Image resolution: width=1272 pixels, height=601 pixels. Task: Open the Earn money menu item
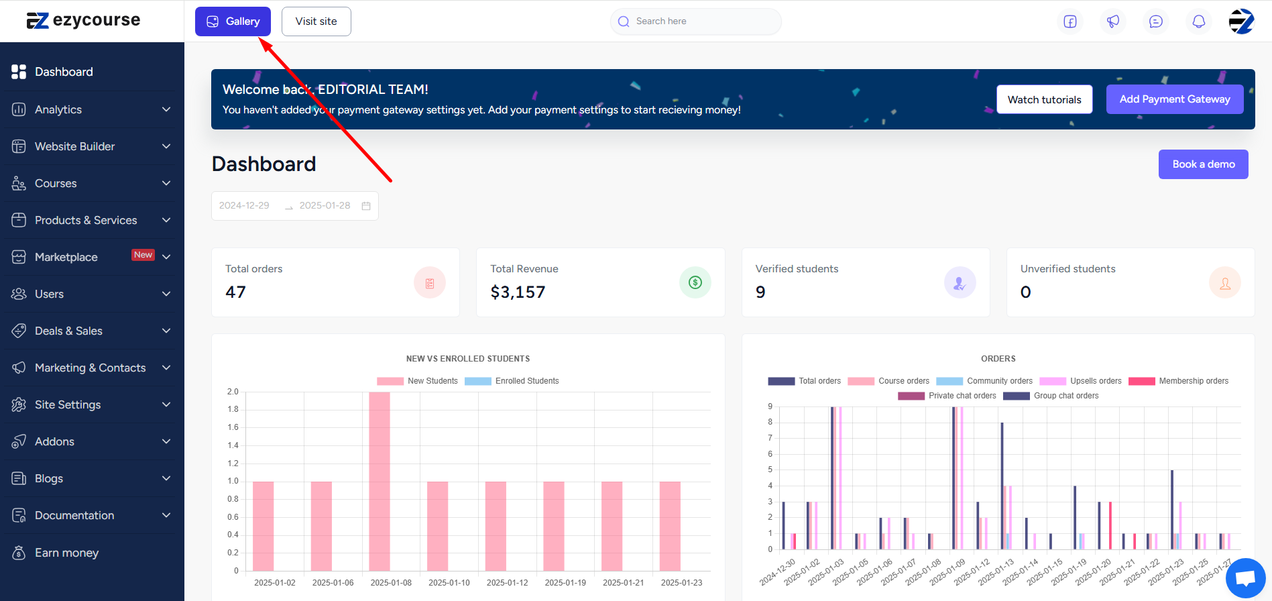click(x=92, y=553)
